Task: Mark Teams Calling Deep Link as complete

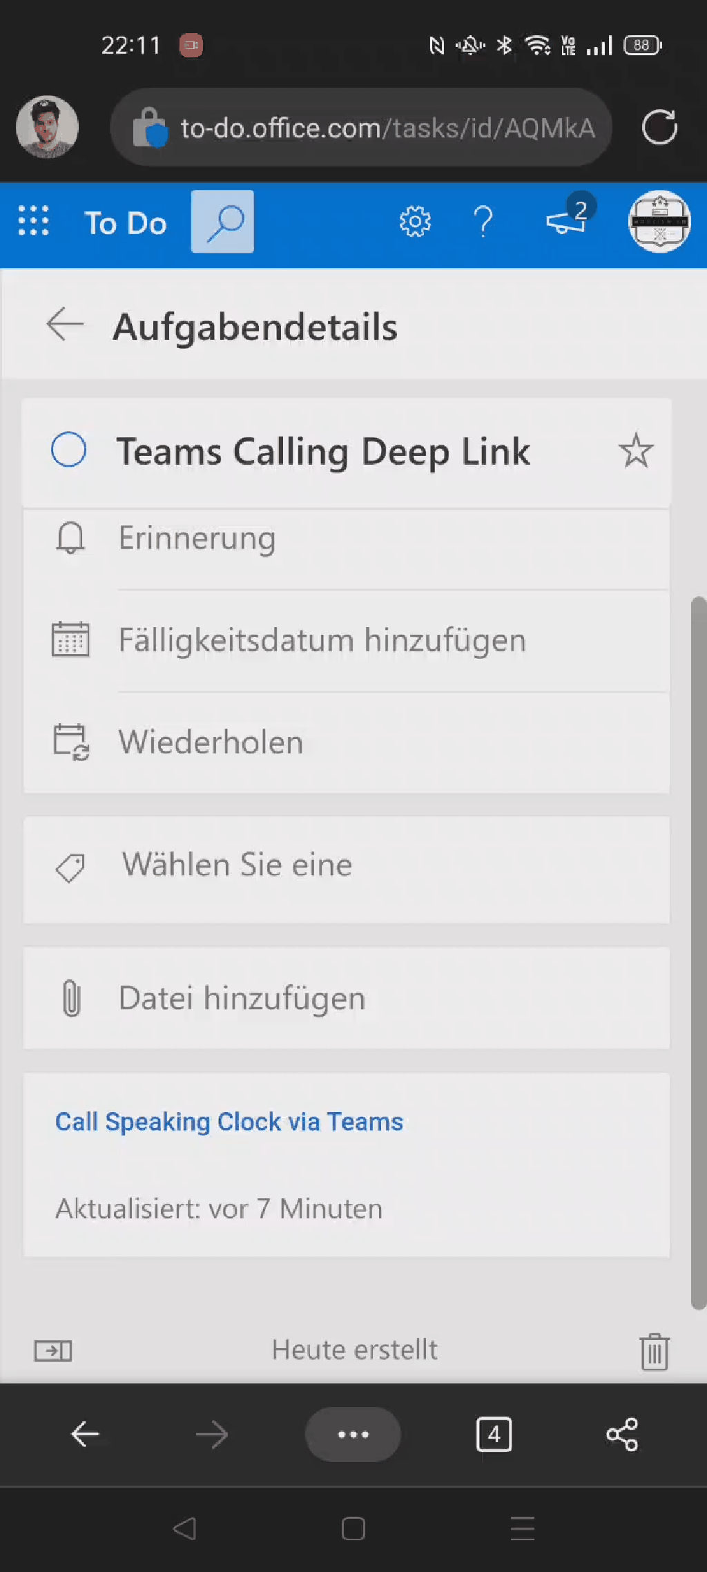Action: (68, 450)
